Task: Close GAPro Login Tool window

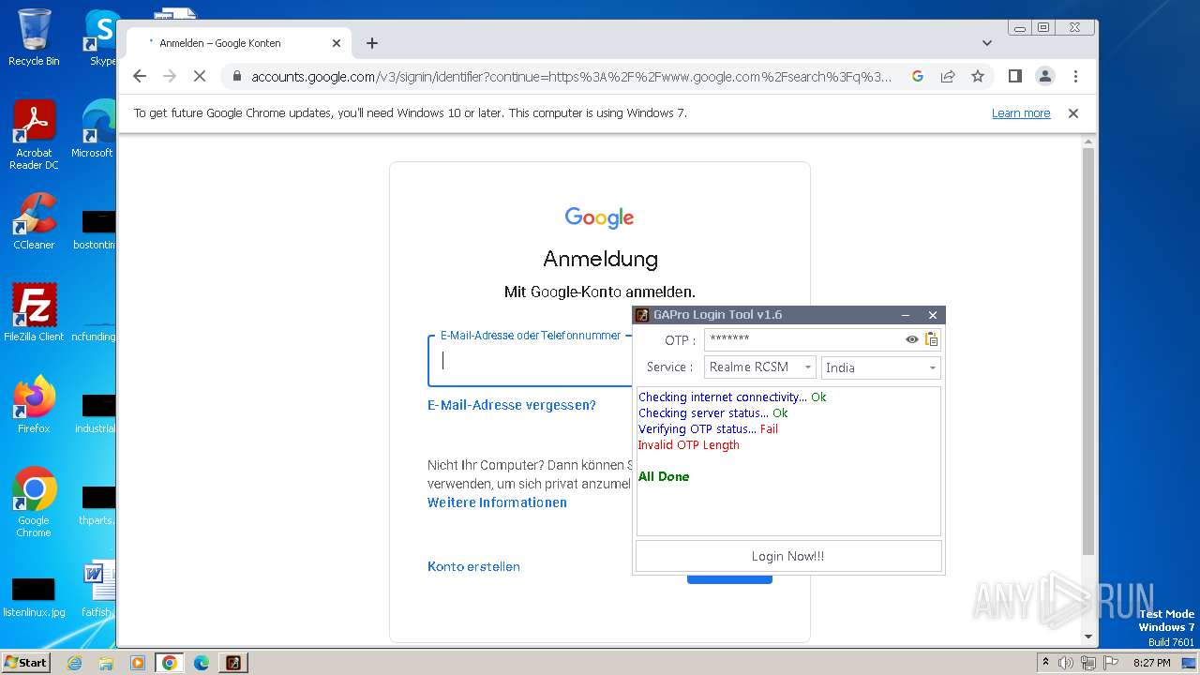Action: click(932, 315)
